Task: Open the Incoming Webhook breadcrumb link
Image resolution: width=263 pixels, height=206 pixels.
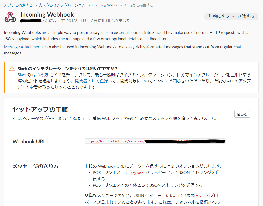Action: 107,5
